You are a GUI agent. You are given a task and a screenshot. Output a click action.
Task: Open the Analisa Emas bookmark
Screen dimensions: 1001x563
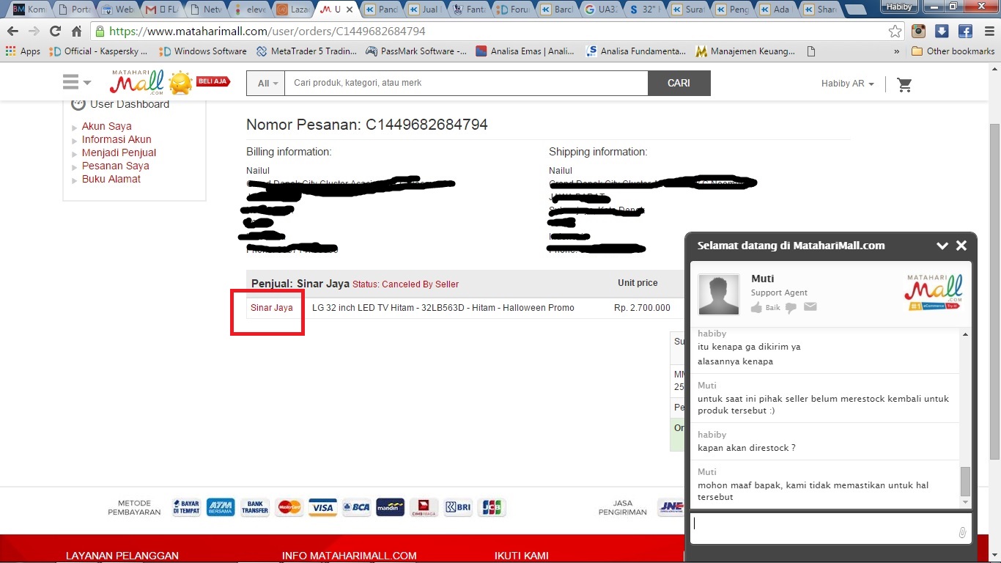525,51
